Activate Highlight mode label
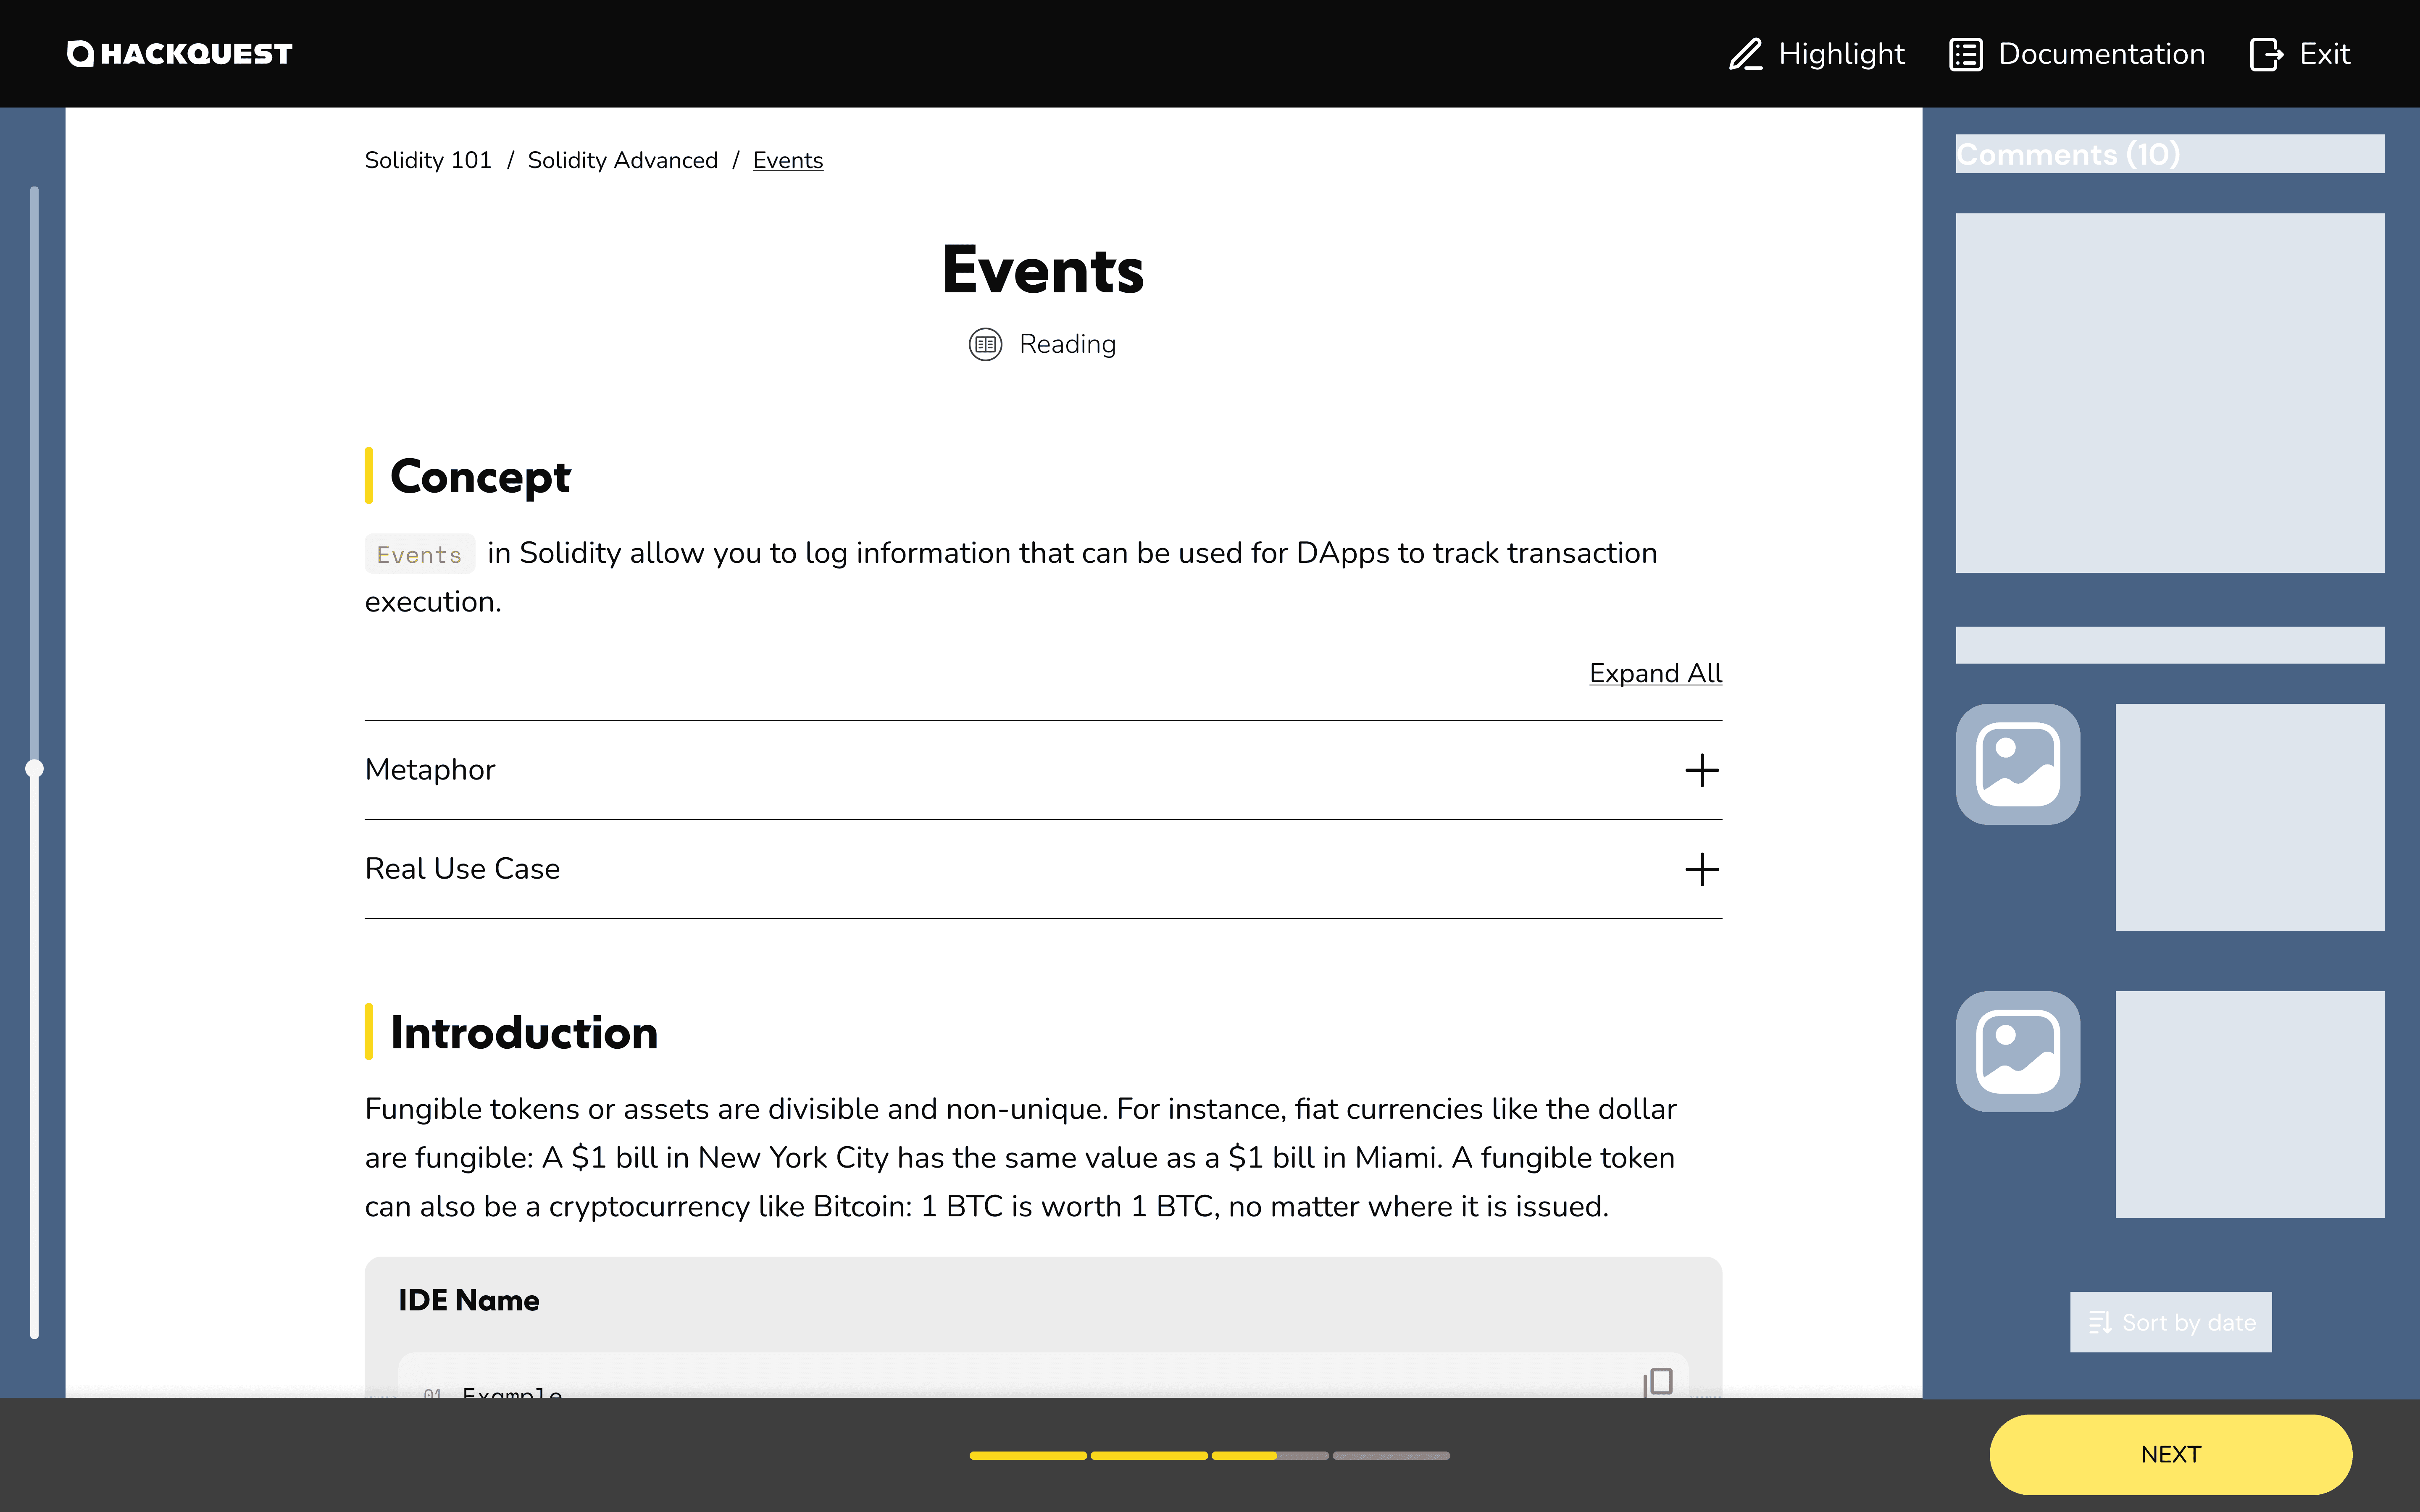 (x=1841, y=54)
